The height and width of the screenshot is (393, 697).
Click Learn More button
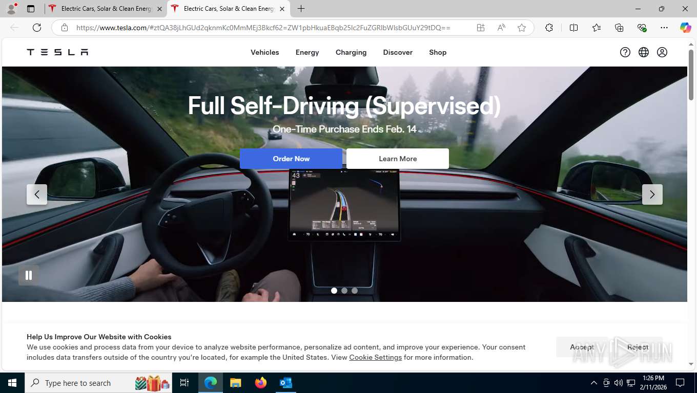click(x=398, y=159)
